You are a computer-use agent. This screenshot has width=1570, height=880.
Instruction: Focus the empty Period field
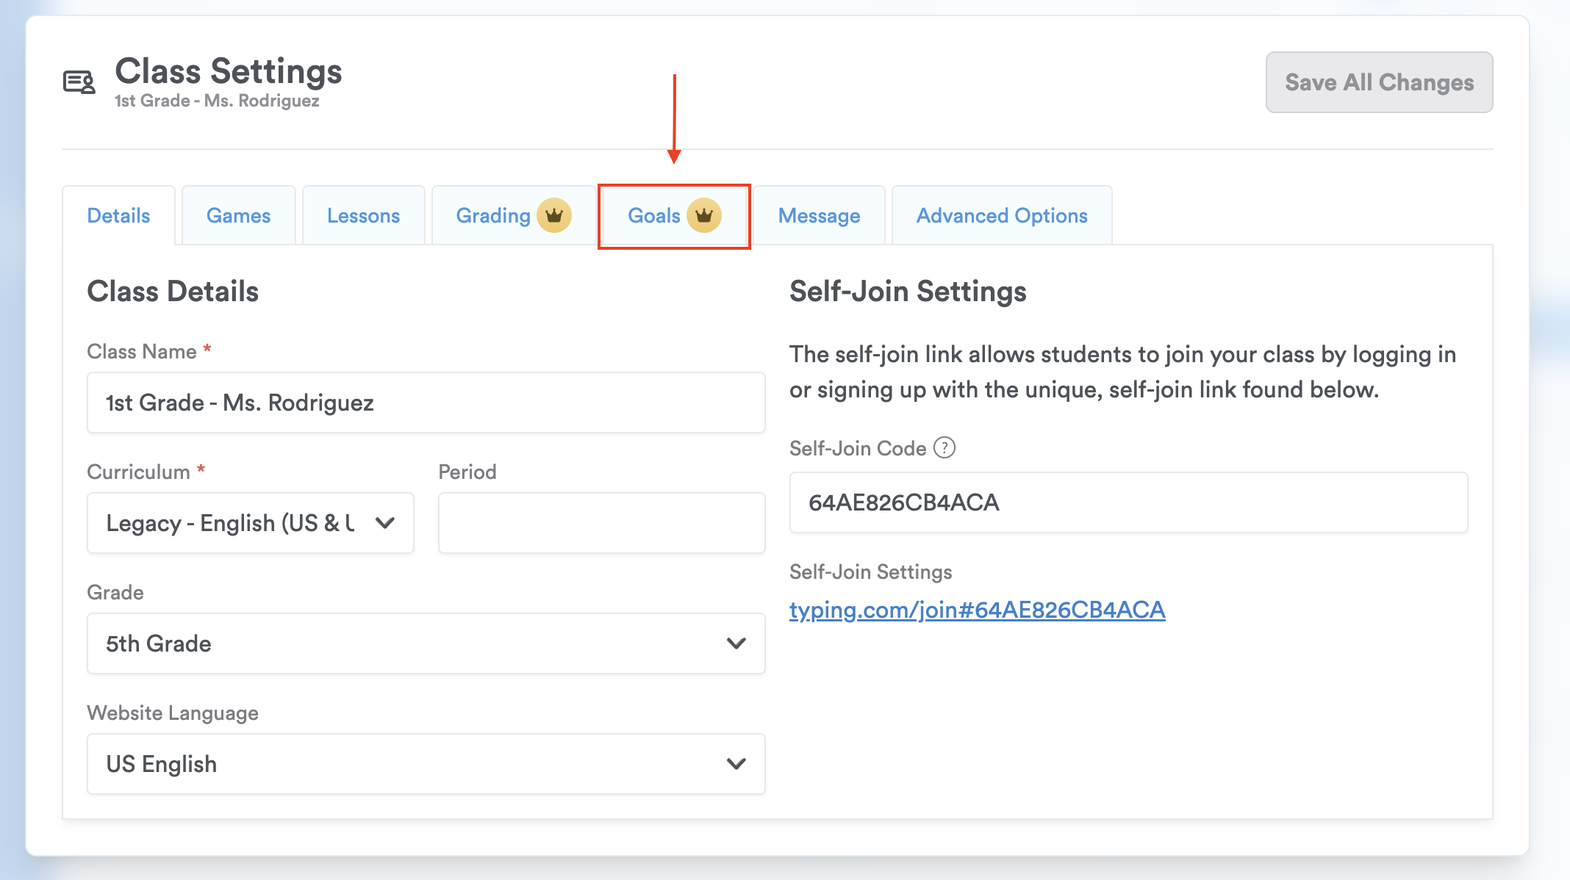(601, 523)
